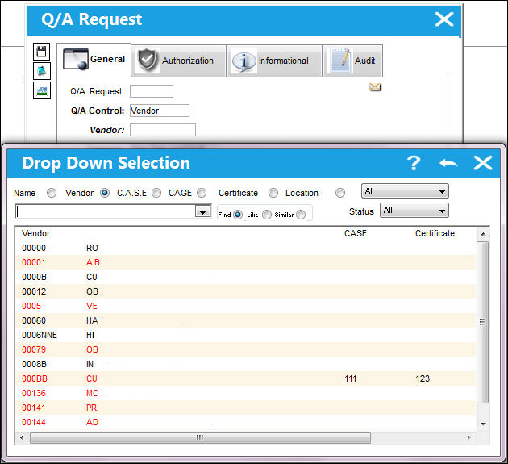Select vendor row 00144
The image size is (508, 464).
pos(246,423)
